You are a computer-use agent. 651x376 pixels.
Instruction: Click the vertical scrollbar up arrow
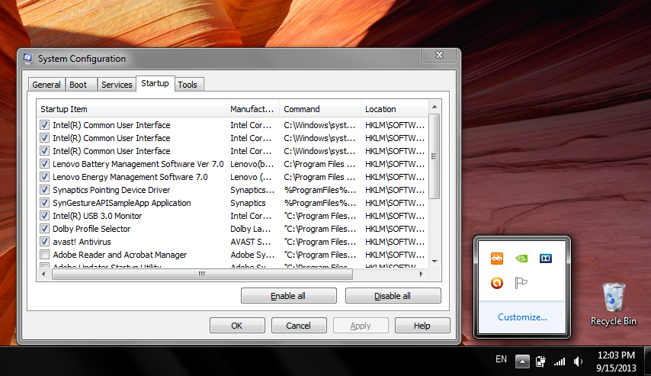tap(435, 107)
